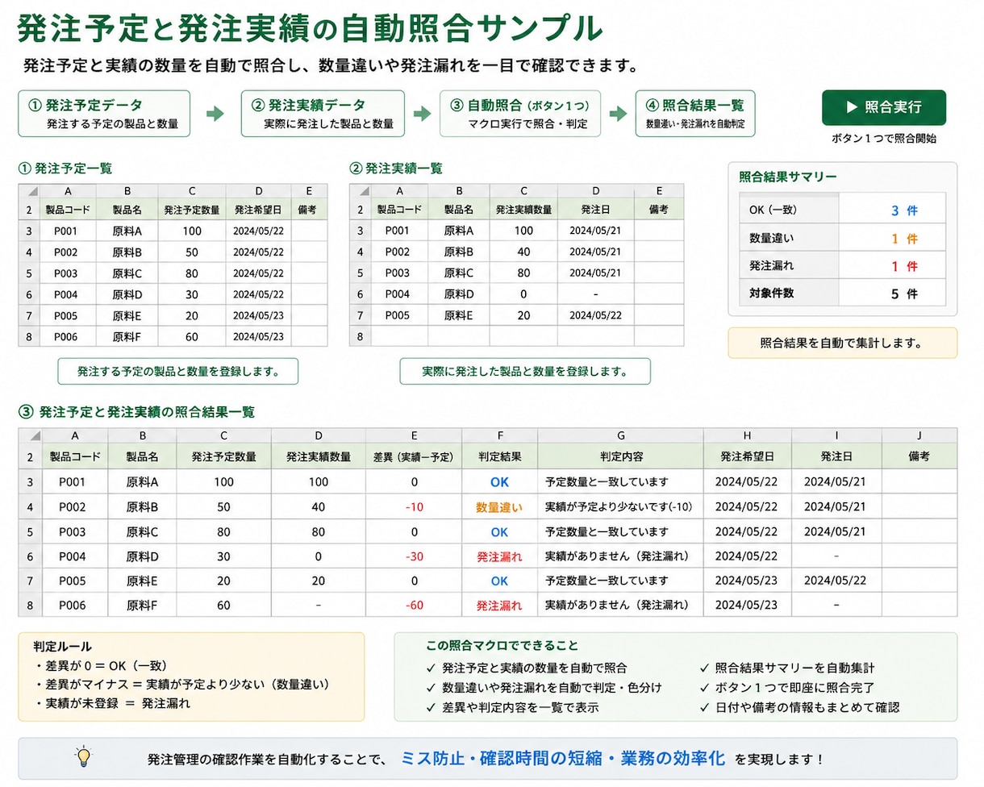Click 判定ルール heading
Image resolution: width=984 pixels, height=787 pixels.
(63, 647)
